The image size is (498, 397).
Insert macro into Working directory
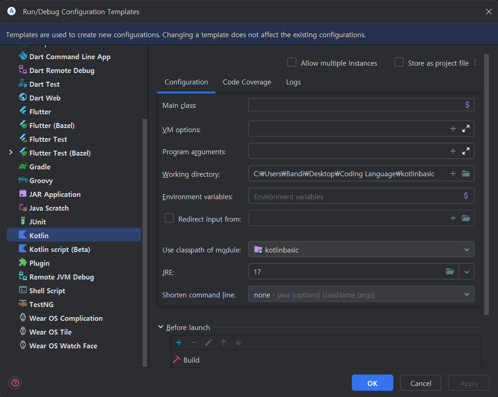(453, 173)
